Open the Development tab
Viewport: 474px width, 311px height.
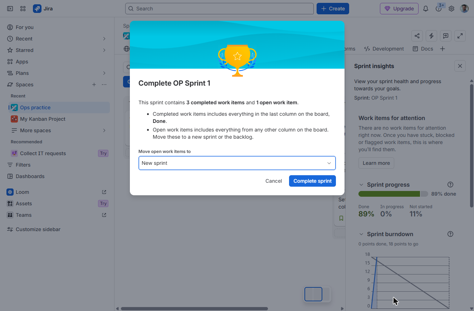pos(384,49)
